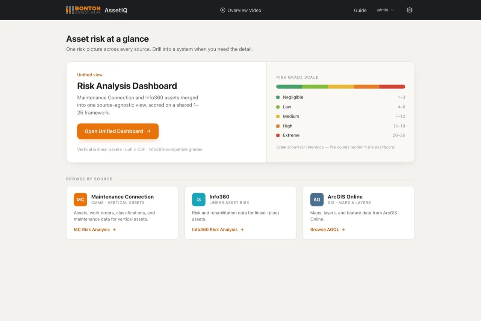The width and height of the screenshot is (481, 321).
Task: Click the 7–12 Medium range value
Action: point(400,116)
